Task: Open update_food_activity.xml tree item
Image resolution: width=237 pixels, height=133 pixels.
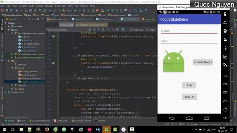Action: [x=33, y=82]
